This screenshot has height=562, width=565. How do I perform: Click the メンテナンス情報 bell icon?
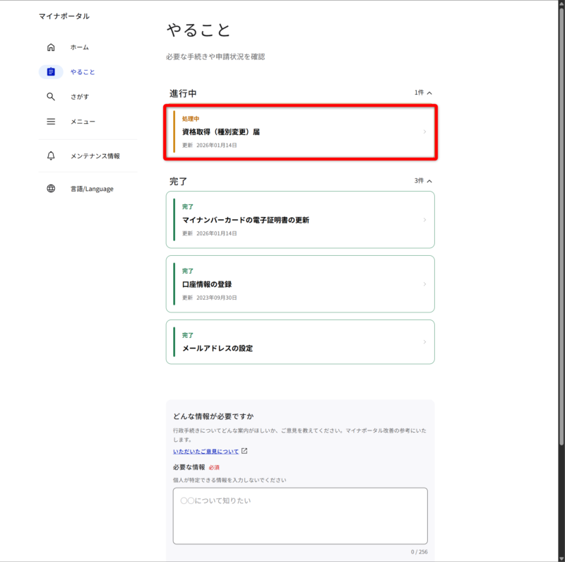pos(51,156)
